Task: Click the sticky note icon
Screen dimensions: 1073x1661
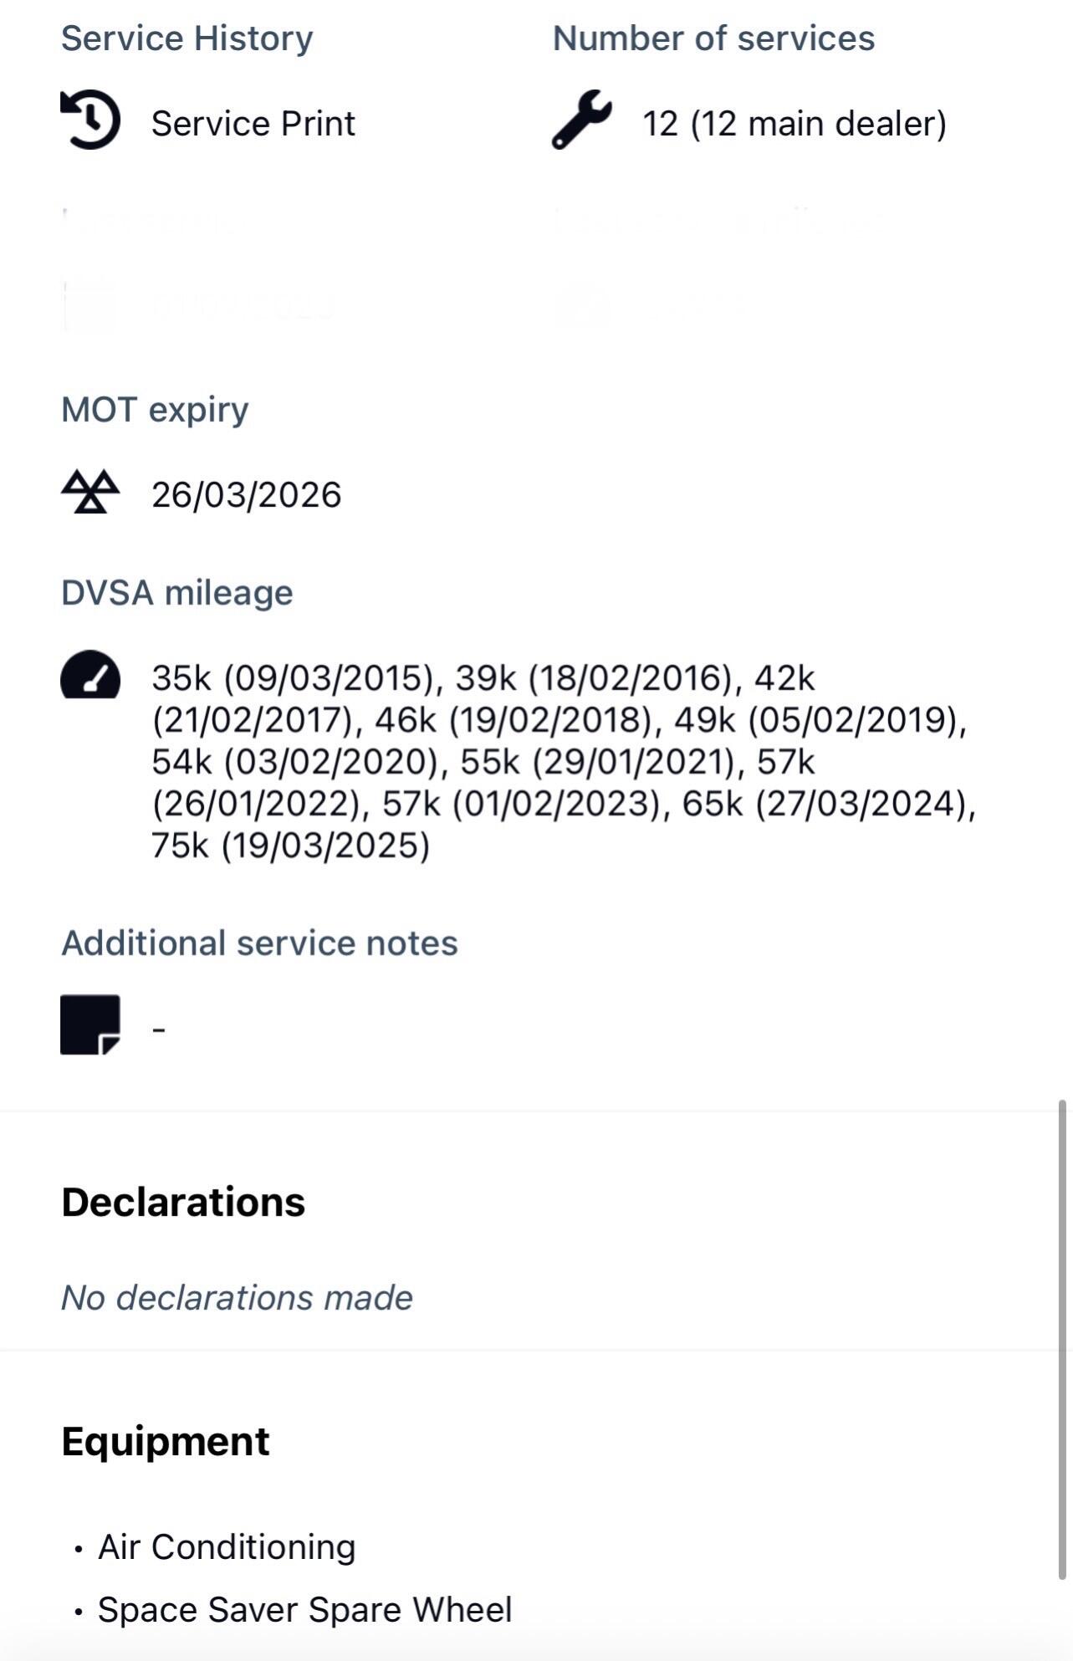Action: click(x=90, y=1025)
